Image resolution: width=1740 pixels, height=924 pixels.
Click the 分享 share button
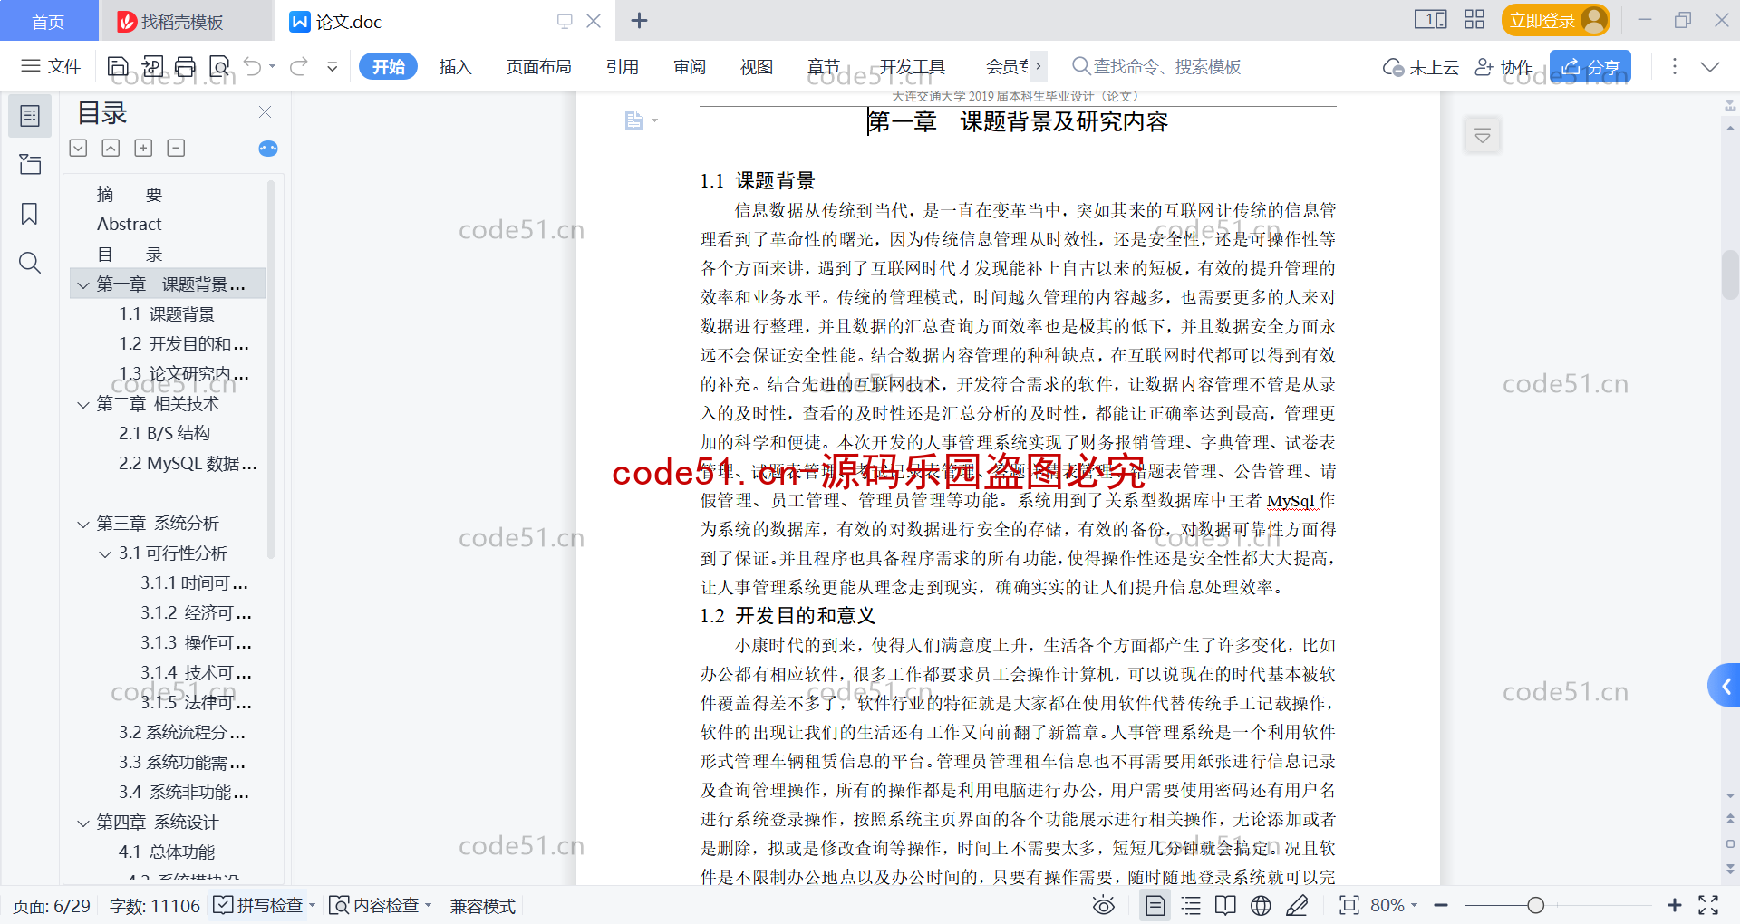click(x=1590, y=67)
